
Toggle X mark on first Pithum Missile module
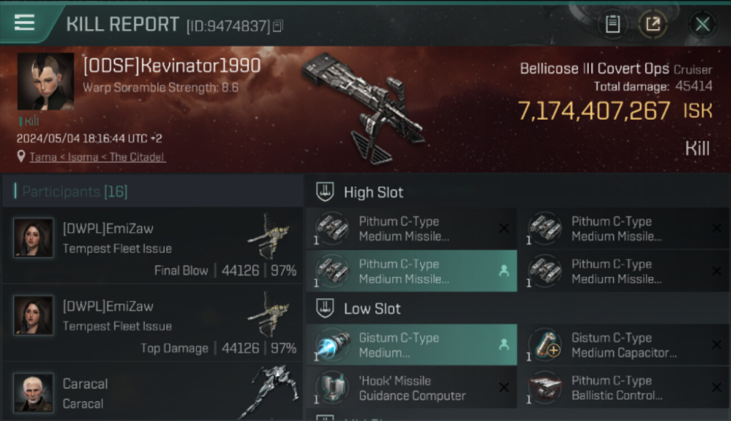[504, 228]
